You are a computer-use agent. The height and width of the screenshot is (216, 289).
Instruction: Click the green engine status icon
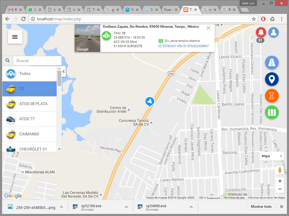[x=106, y=36]
